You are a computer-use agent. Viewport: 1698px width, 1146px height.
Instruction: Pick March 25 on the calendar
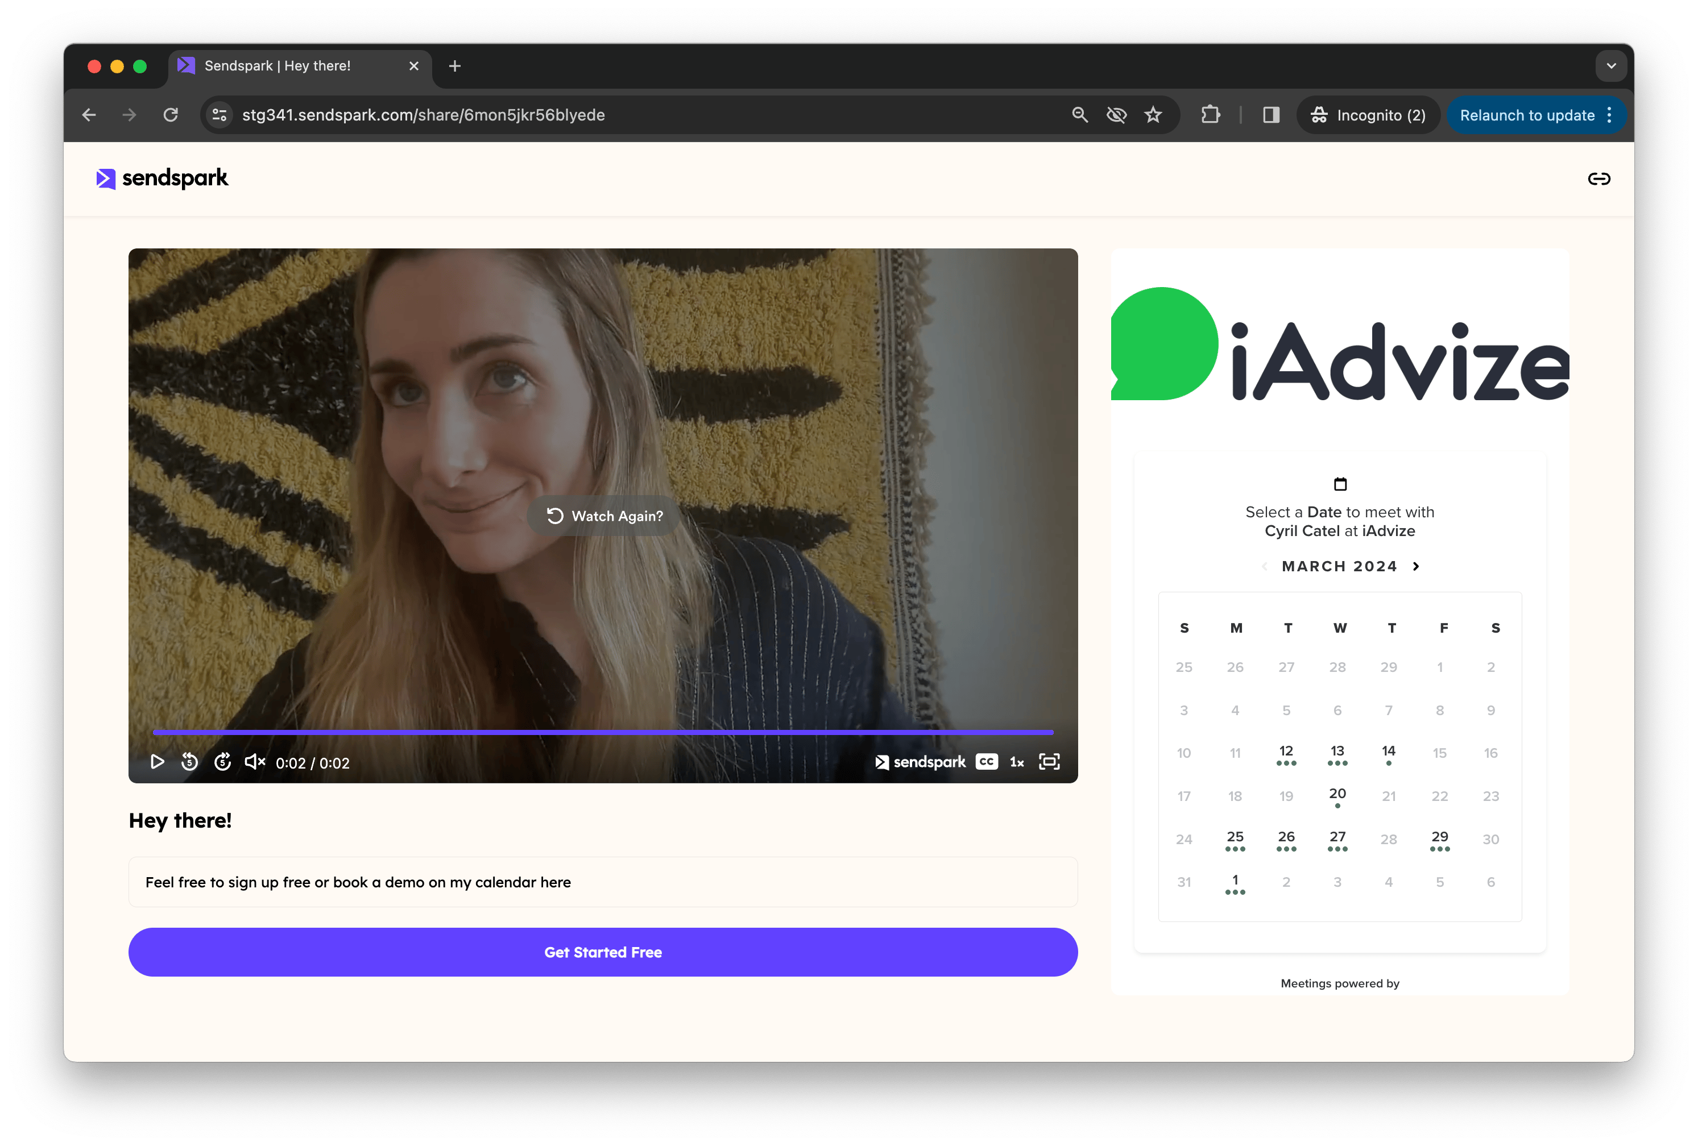(x=1235, y=839)
